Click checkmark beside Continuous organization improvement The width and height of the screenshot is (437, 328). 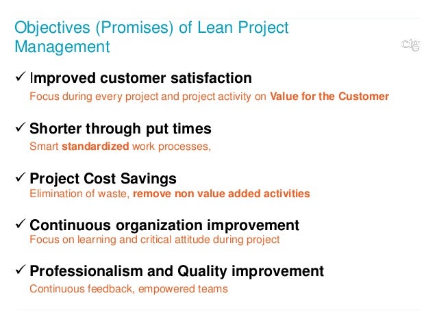pyautogui.click(x=21, y=223)
